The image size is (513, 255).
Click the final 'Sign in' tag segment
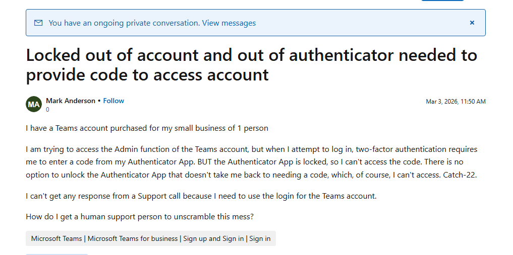click(x=260, y=238)
